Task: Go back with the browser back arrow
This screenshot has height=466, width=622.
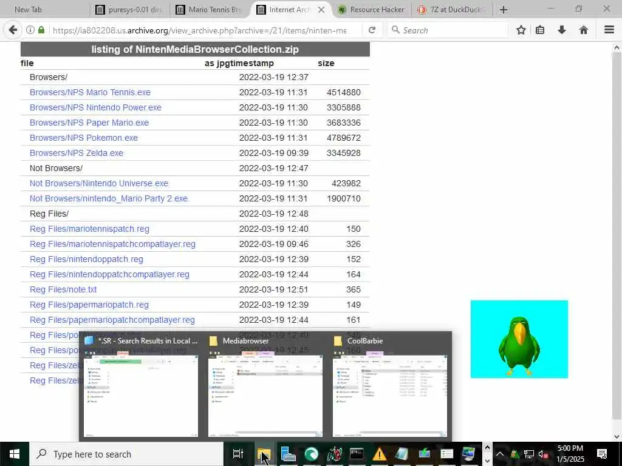Action: point(13,30)
